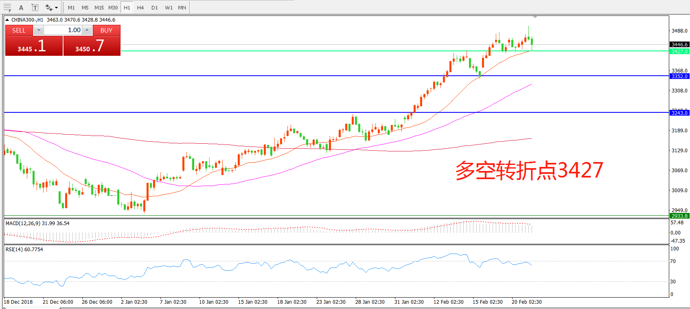
Task: Select the Fibonacci retracement tool icon
Action: click(7, 7)
